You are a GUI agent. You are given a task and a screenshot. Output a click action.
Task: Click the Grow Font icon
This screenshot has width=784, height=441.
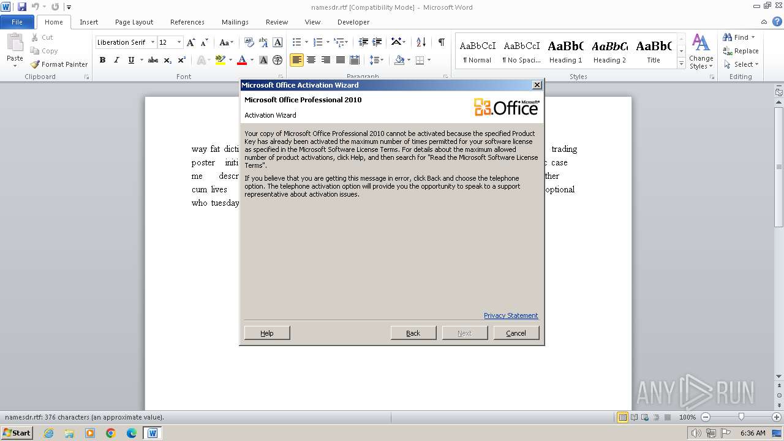click(x=191, y=42)
